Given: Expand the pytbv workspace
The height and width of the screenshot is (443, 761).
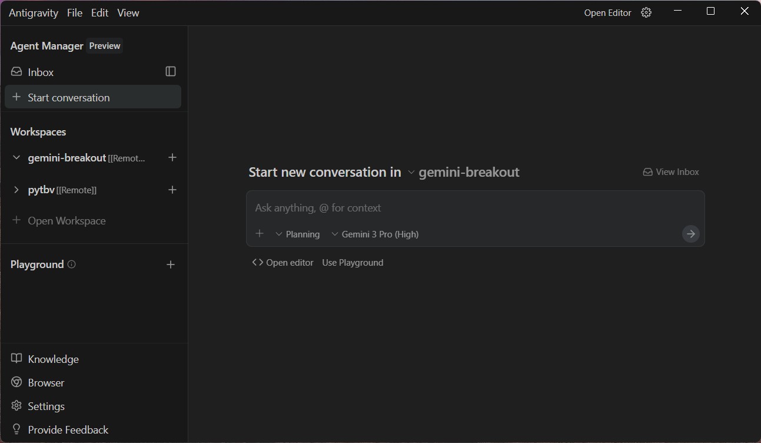Looking at the screenshot, I should [16, 190].
